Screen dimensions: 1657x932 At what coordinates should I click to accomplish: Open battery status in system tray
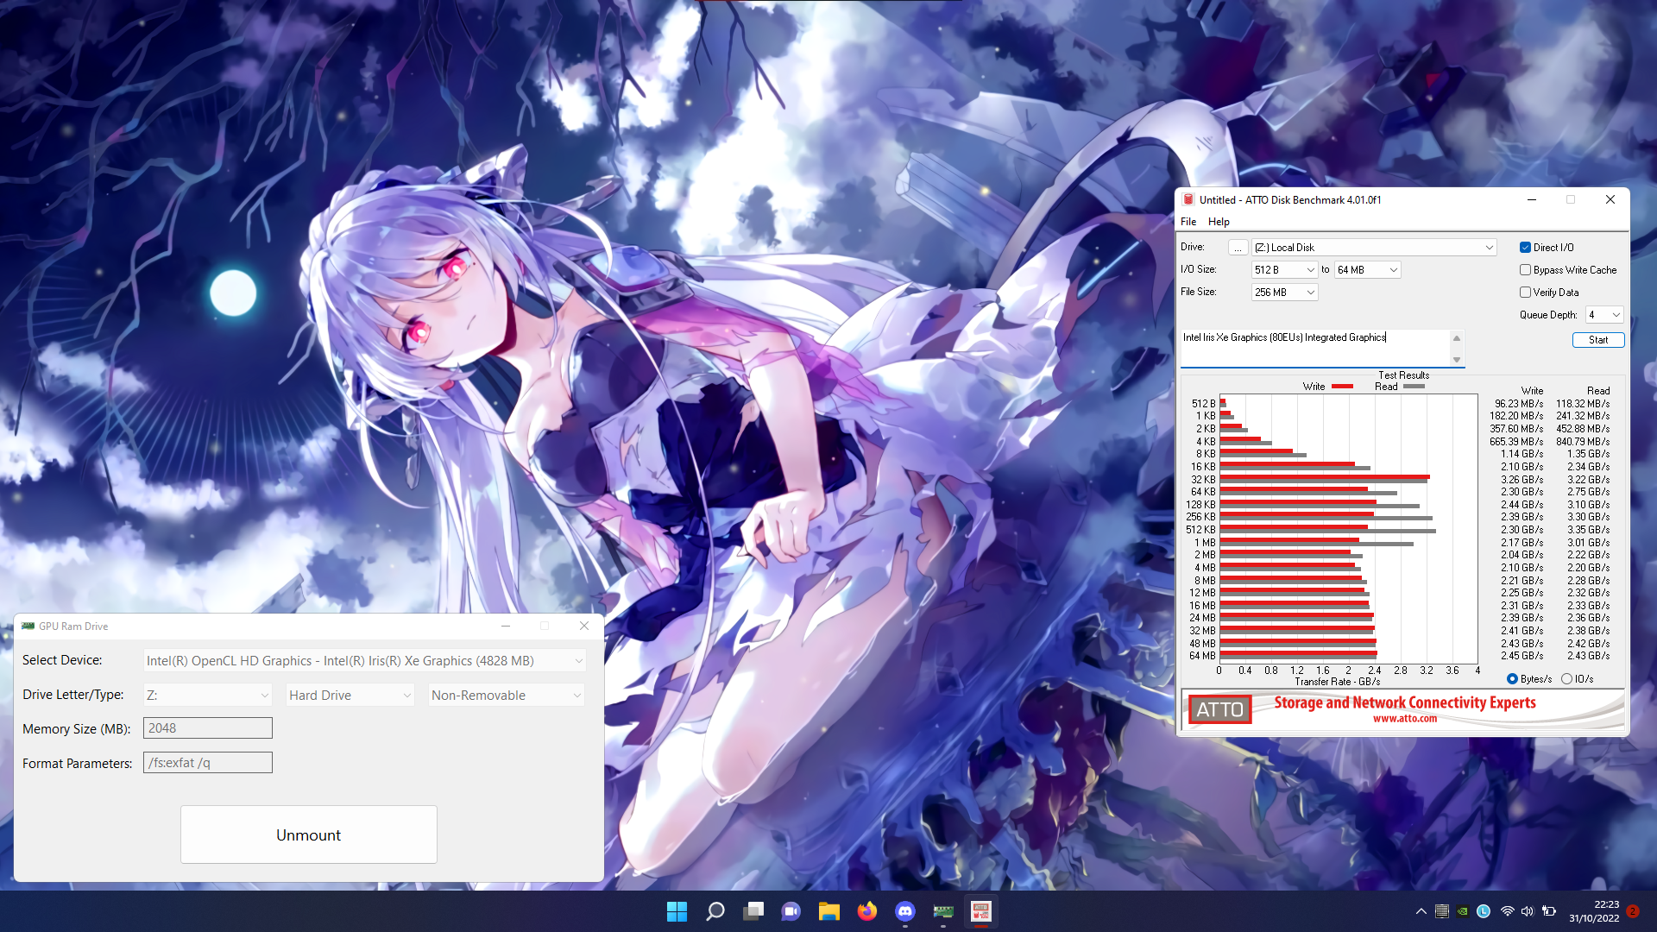pos(1549,911)
